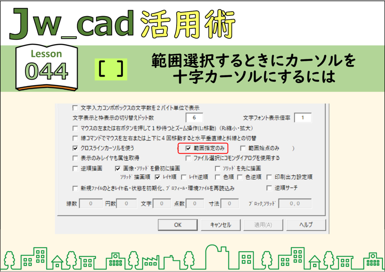Open help with the ヘルプ button
The width and height of the screenshot is (385, 272).
pos(306,225)
